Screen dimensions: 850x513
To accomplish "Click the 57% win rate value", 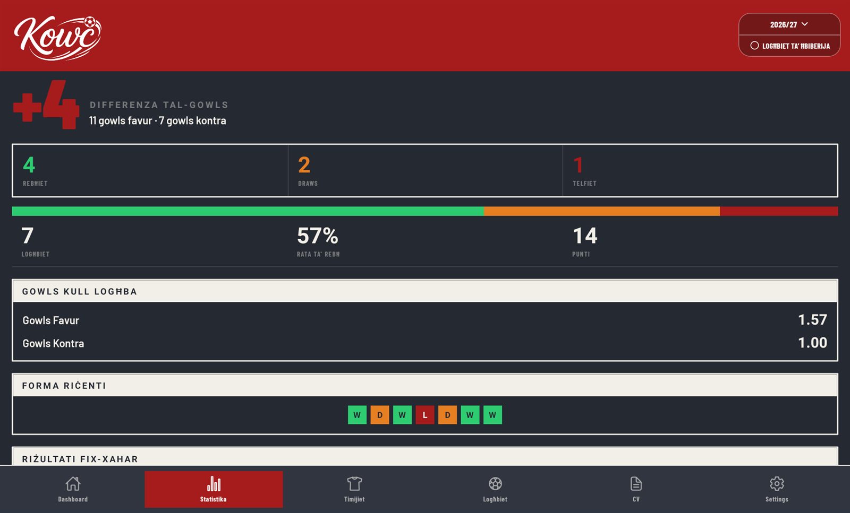I will 317,236.
